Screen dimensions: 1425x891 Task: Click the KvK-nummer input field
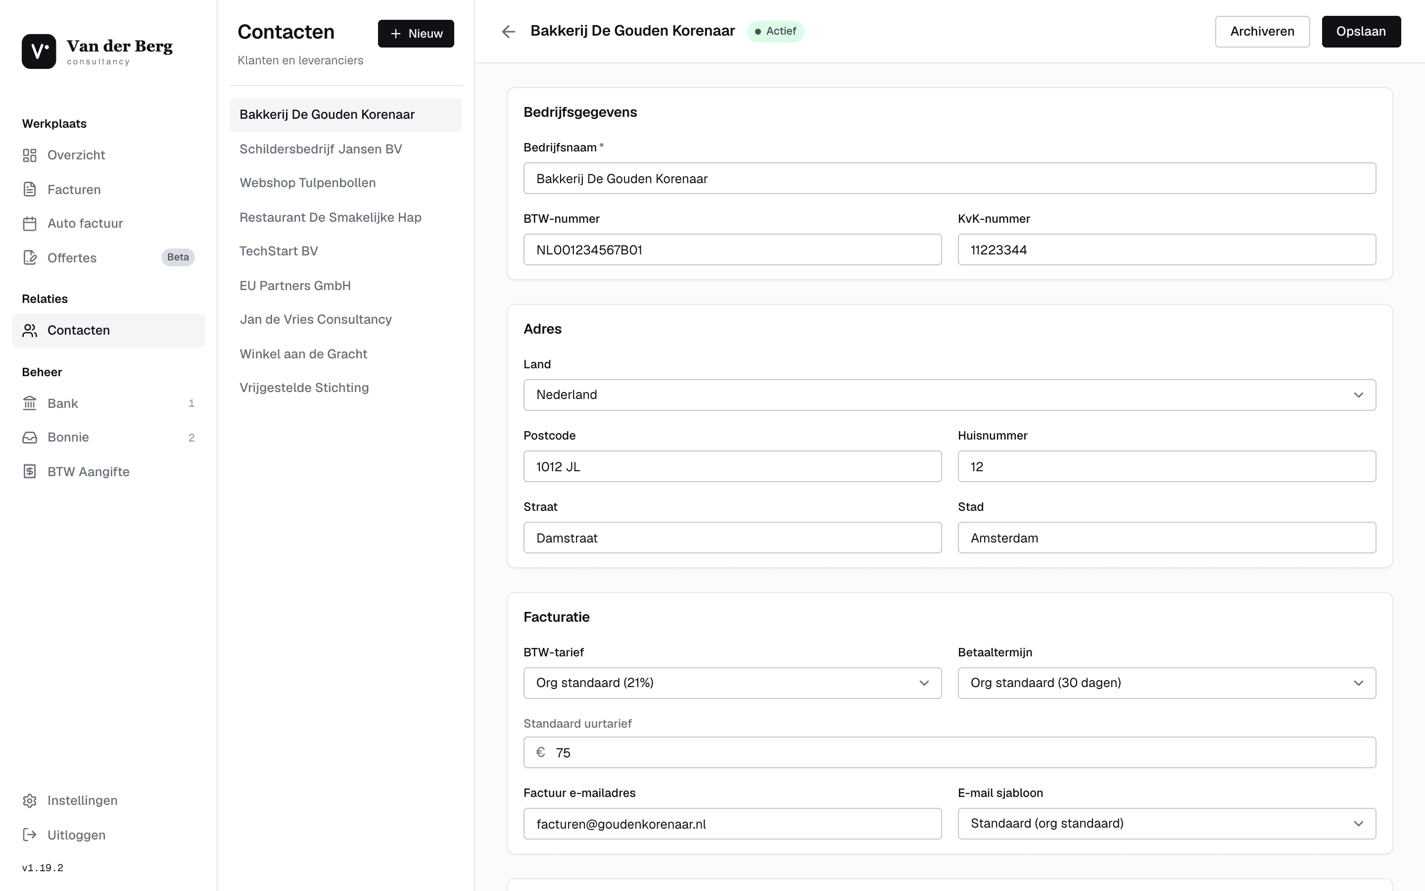coord(1167,250)
